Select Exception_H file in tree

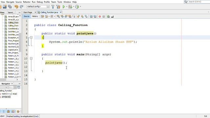click(13, 38)
